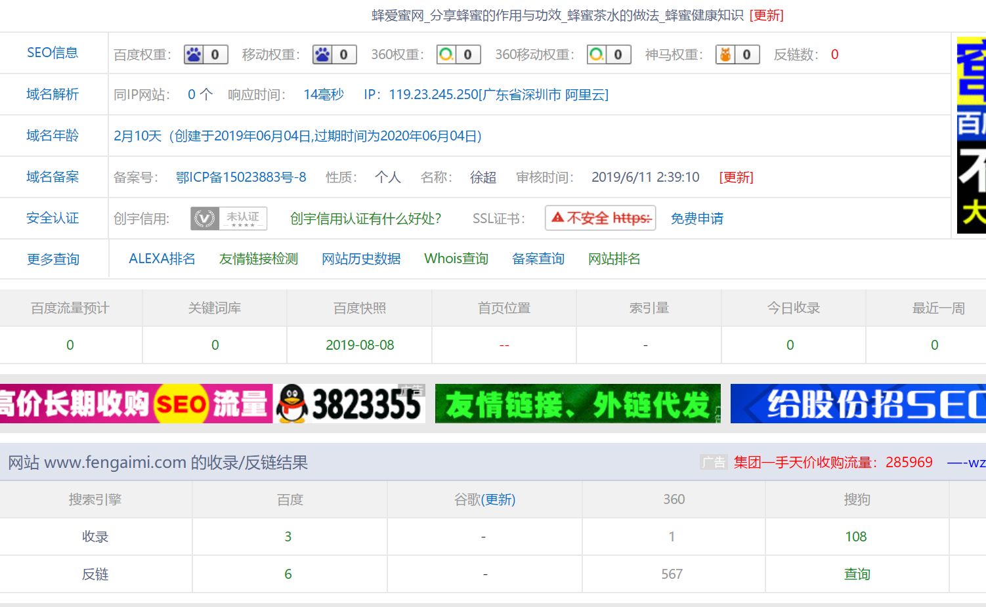The image size is (986, 607).
Task: Click Sogou 收录 count 108
Action: (856, 537)
